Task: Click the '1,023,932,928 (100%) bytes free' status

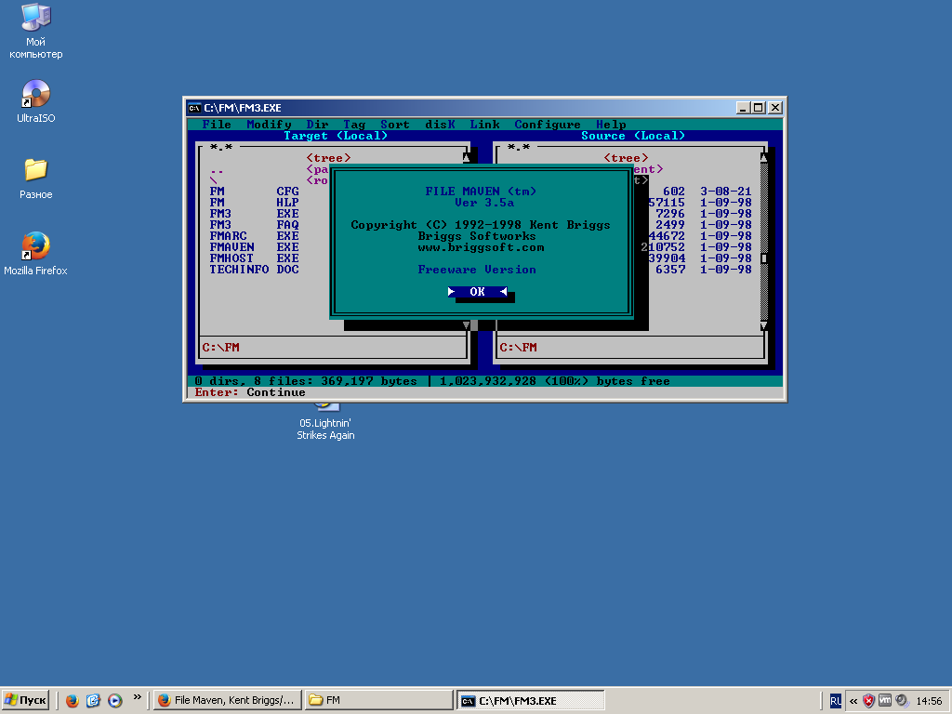Action: pos(555,380)
